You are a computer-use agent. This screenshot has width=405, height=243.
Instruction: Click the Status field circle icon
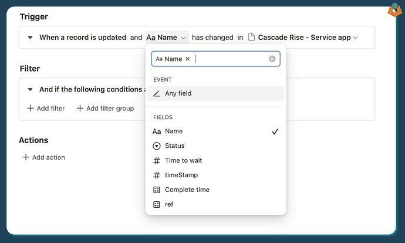pyautogui.click(x=157, y=146)
